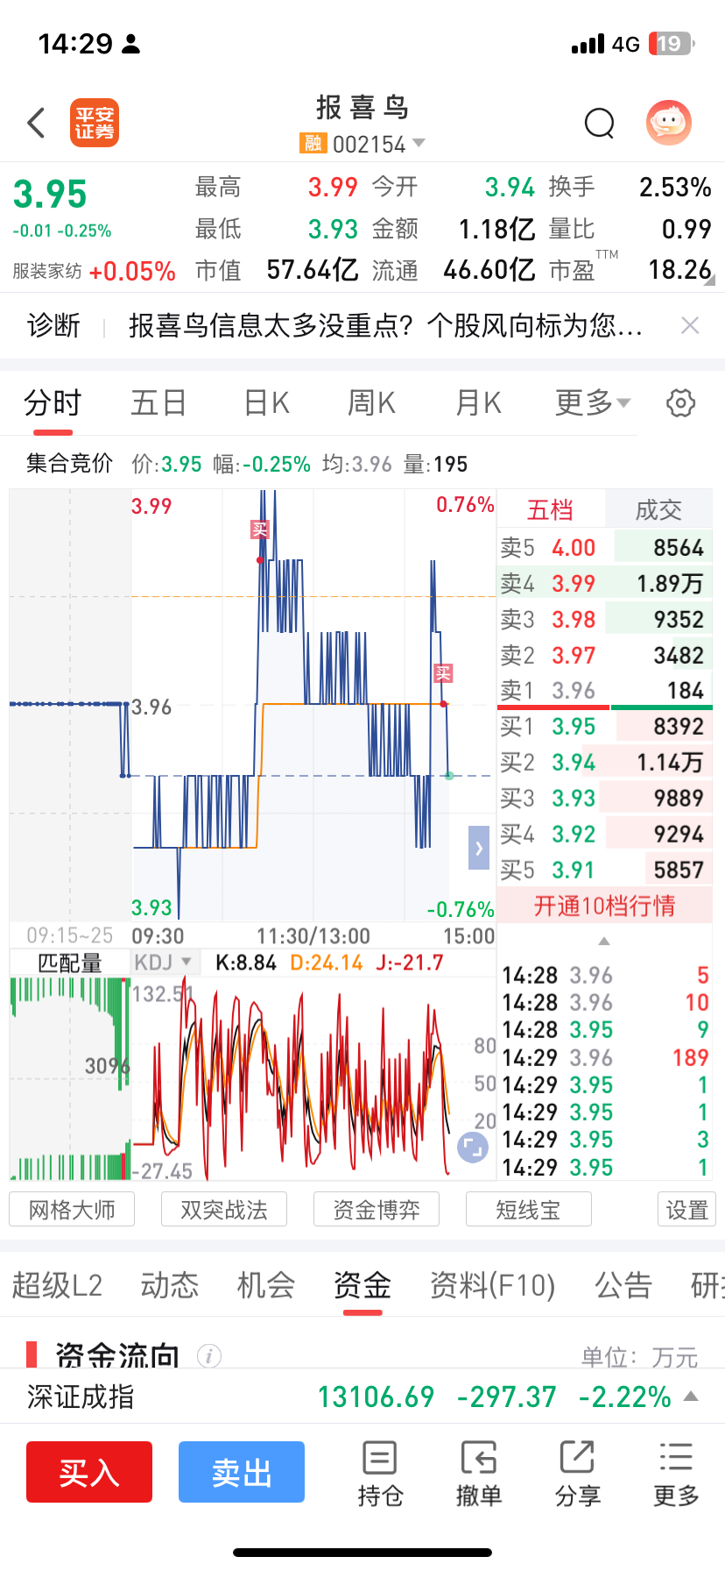Tap 服装家纺 sector link

[x=47, y=272]
